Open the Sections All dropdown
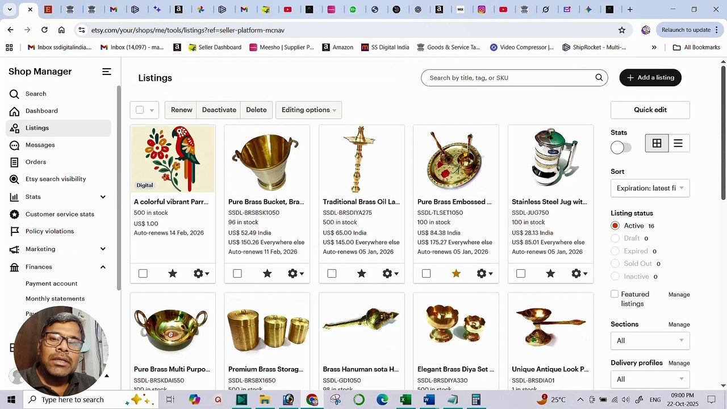Image resolution: width=727 pixels, height=409 pixels. click(x=650, y=341)
